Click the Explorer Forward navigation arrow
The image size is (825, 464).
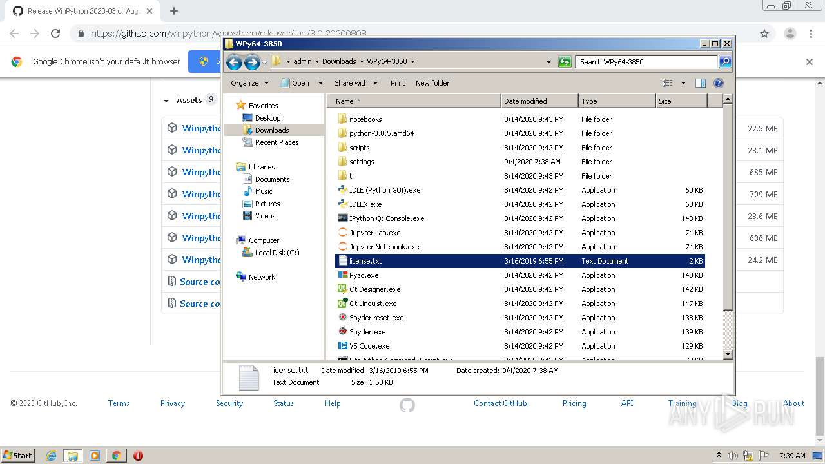(252, 62)
